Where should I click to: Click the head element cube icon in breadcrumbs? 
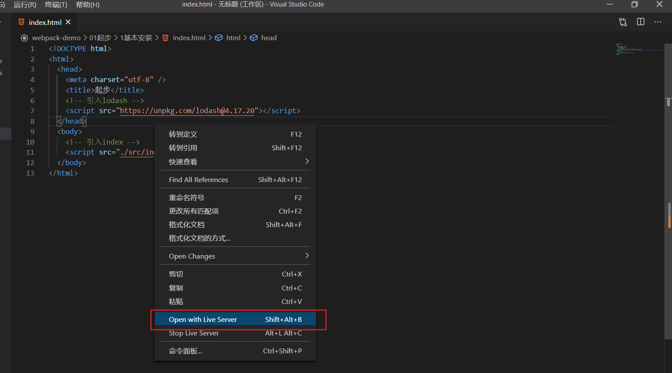click(254, 38)
